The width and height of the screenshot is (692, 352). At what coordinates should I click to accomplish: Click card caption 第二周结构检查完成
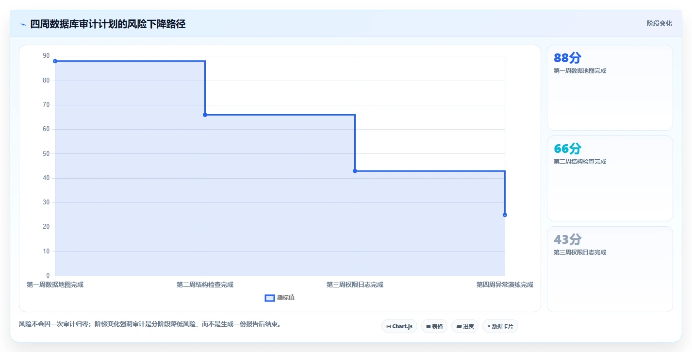tap(580, 162)
